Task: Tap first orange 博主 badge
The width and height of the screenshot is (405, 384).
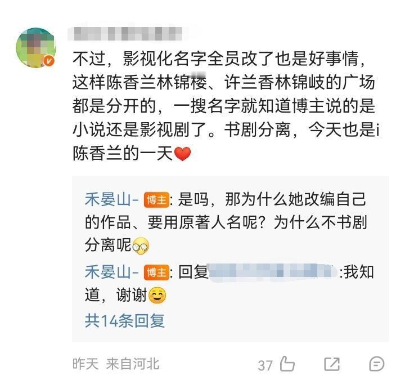Action: tap(156, 200)
